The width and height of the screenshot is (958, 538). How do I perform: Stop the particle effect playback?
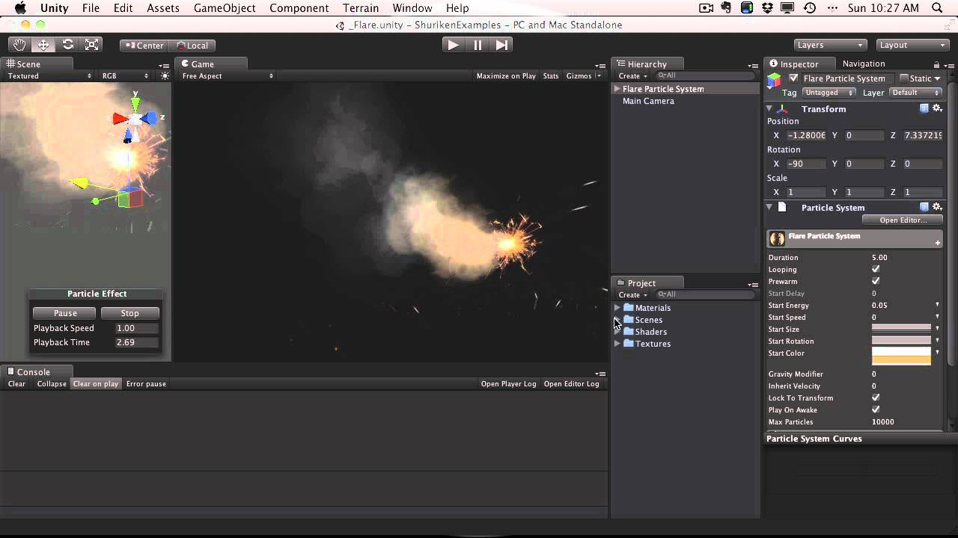[129, 312]
